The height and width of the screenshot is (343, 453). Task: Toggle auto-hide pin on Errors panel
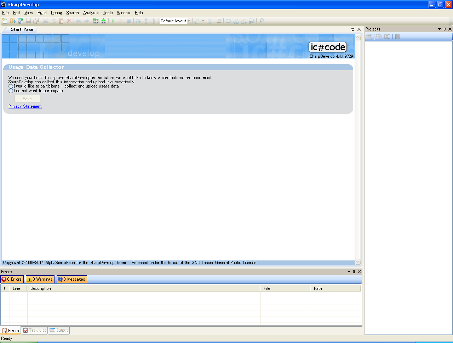(354, 272)
